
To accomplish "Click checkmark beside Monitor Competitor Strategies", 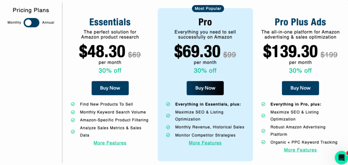I will point(168,135).
